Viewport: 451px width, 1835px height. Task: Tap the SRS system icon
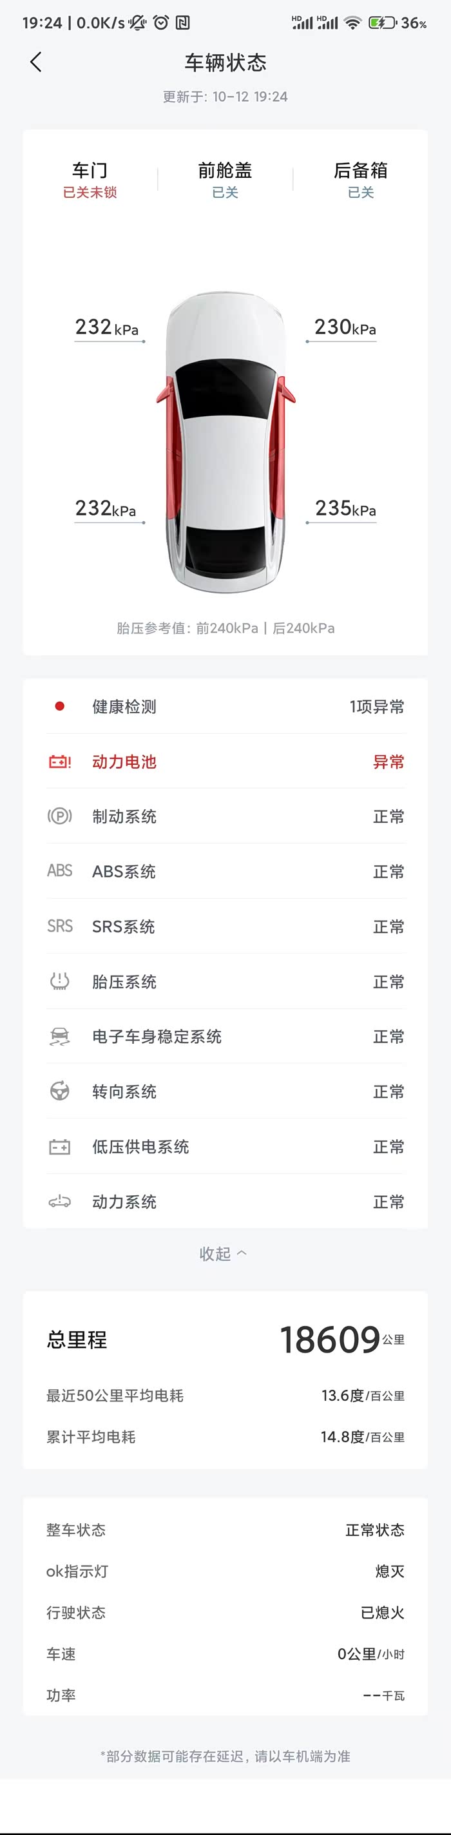coord(60,926)
